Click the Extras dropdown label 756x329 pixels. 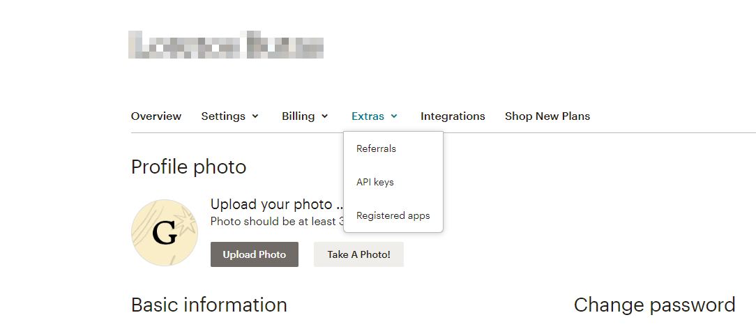(x=368, y=116)
